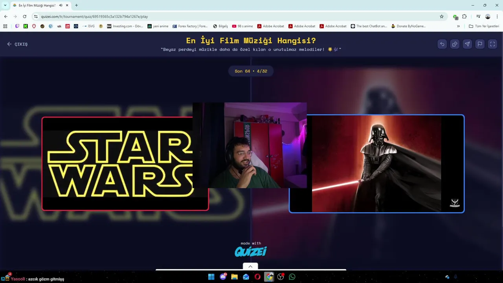Open the Bilgelş bookmark

point(220,26)
